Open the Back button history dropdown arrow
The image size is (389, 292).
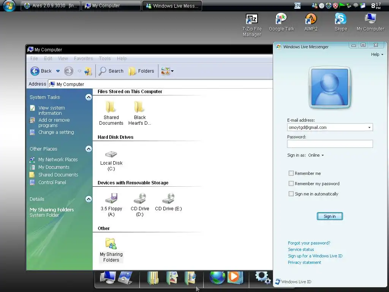[x=58, y=71]
